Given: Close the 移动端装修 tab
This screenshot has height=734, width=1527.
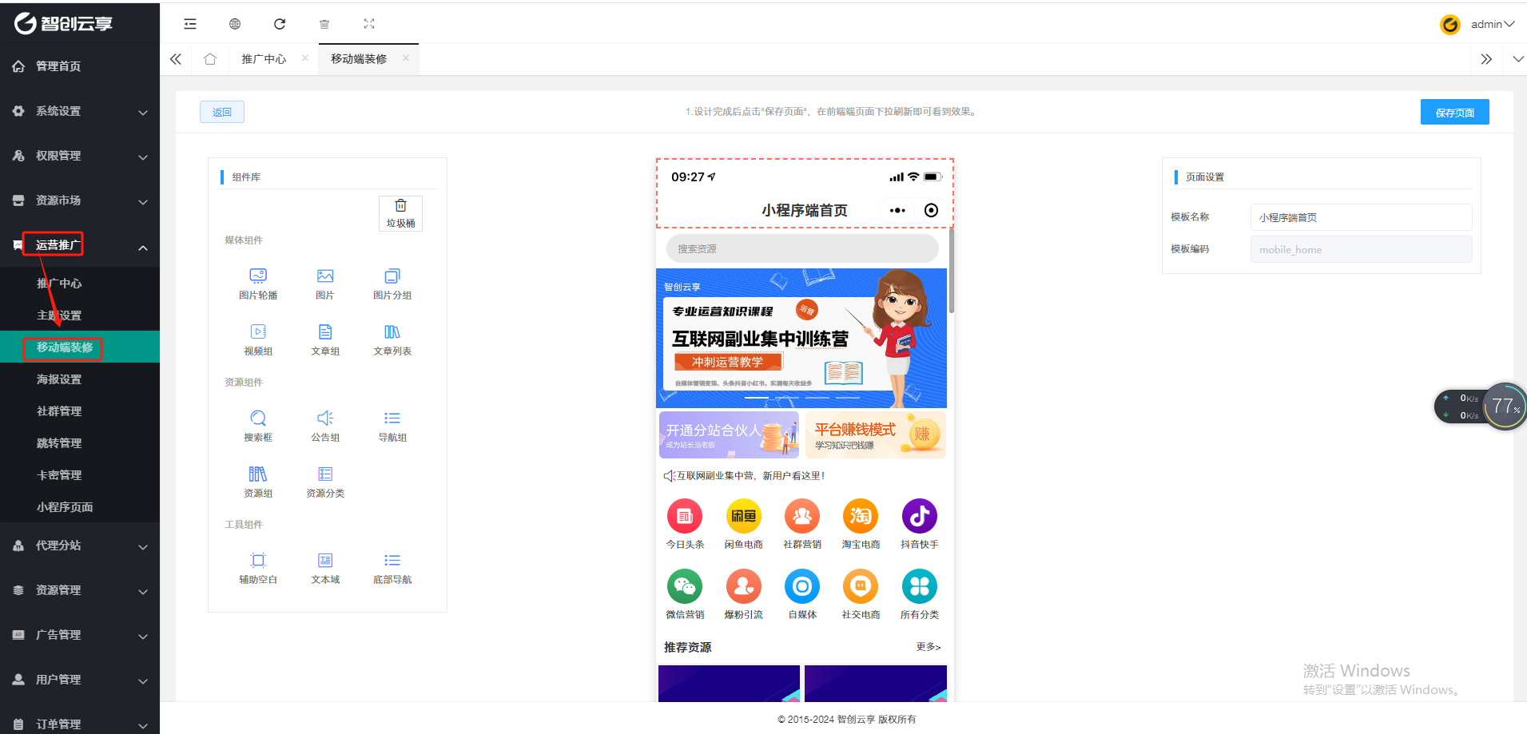Looking at the screenshot, I should [x=406, y=58].
